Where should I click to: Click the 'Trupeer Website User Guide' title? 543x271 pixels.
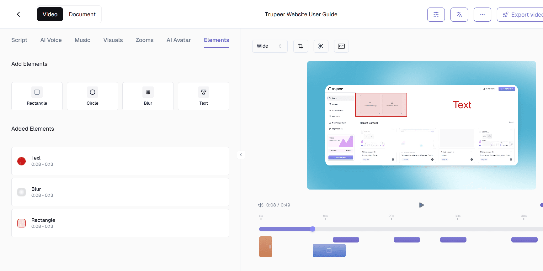click(301, 14)
